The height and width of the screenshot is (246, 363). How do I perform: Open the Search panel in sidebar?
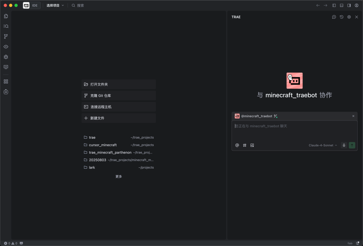(6, 26)
